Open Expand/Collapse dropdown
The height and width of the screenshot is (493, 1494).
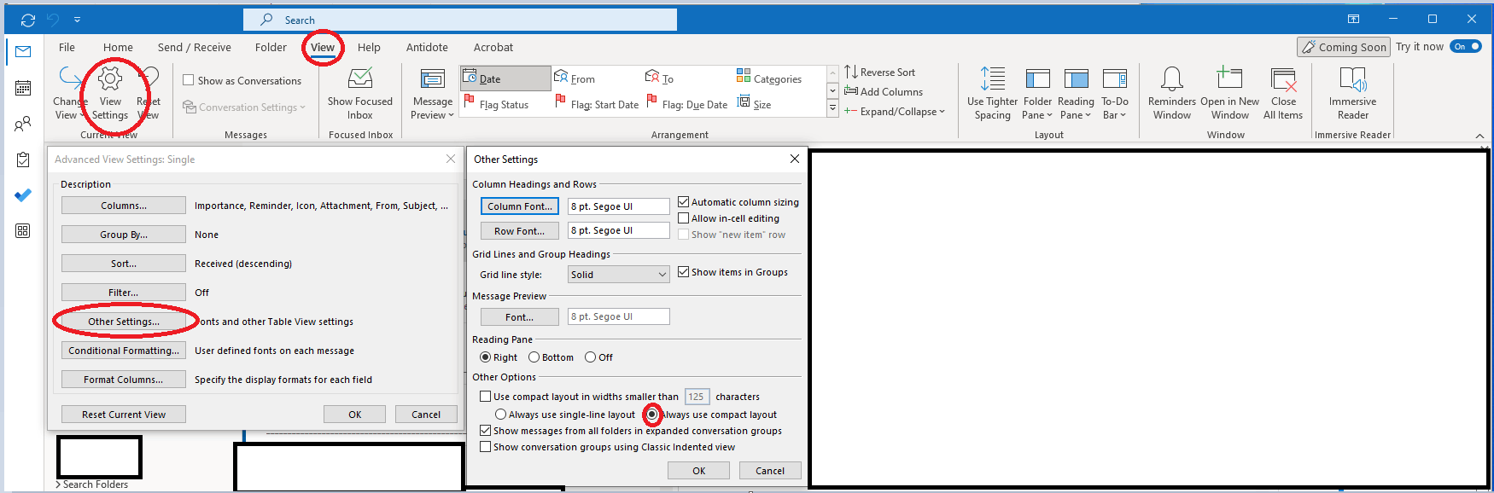[x=894, y=112]
